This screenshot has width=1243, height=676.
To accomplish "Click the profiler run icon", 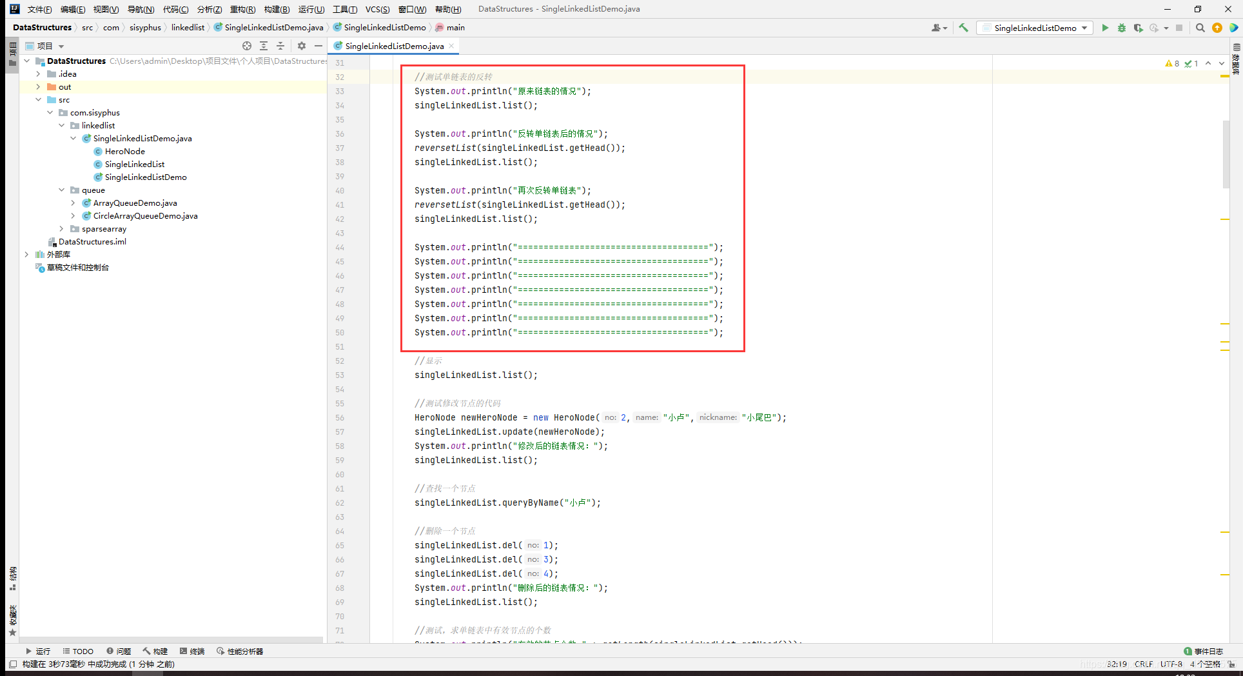I will click(x=1154, y=28).
